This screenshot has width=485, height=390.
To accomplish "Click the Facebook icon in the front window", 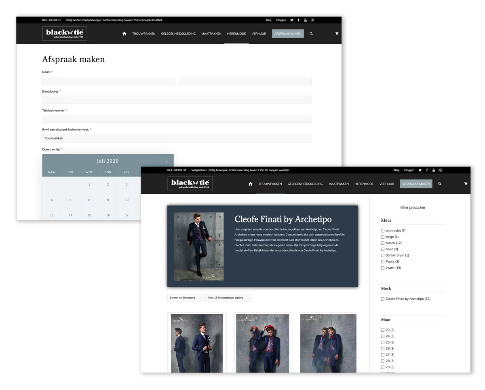I will click(x=427, y=170).
